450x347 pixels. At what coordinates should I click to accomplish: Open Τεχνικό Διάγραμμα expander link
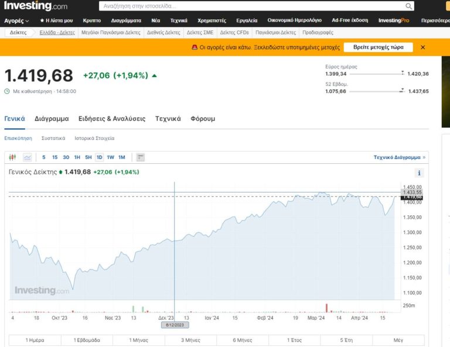click(x=400, y=157)
